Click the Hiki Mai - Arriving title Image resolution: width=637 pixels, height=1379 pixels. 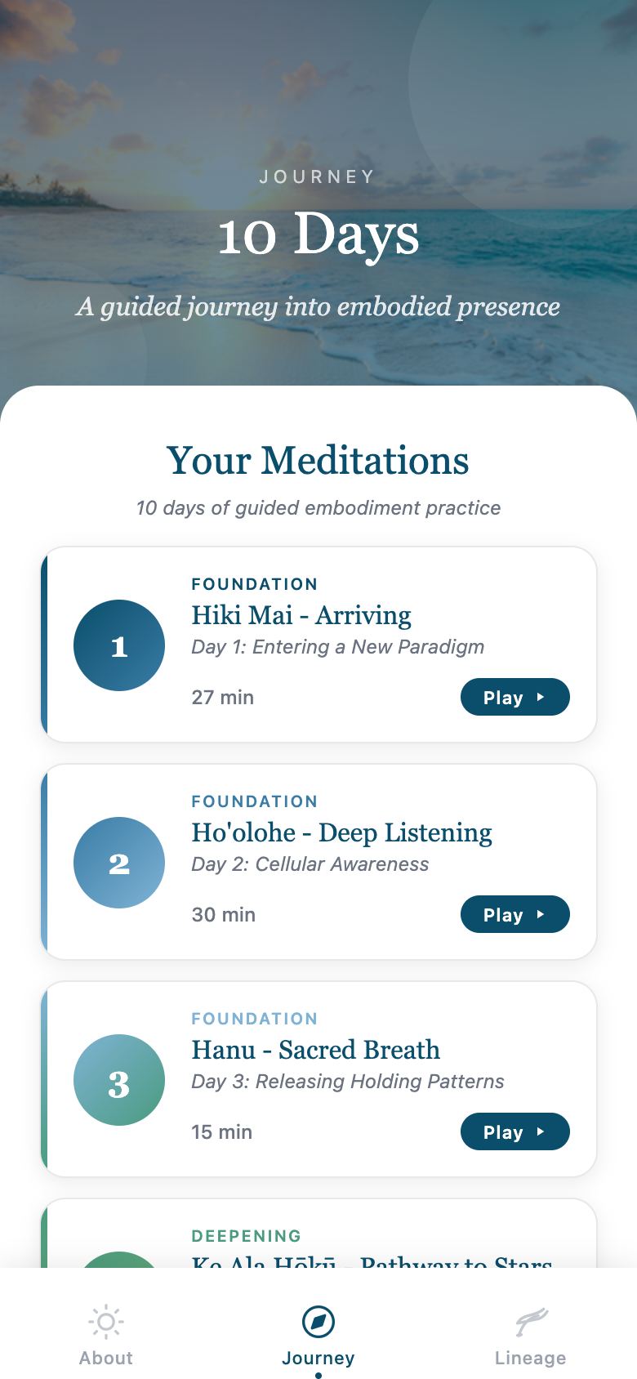coord(301,615)
